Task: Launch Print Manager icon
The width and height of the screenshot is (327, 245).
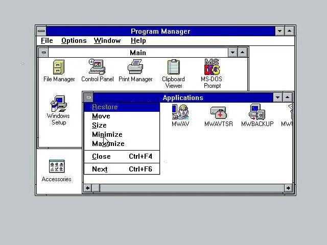Action: (135, 71)
